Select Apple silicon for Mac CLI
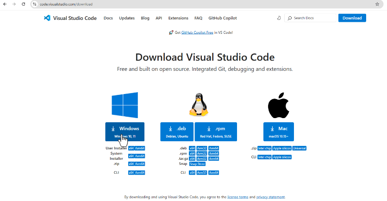Image resolution: width=387 pixels, height=201 pixels. [x=282, y=157]
